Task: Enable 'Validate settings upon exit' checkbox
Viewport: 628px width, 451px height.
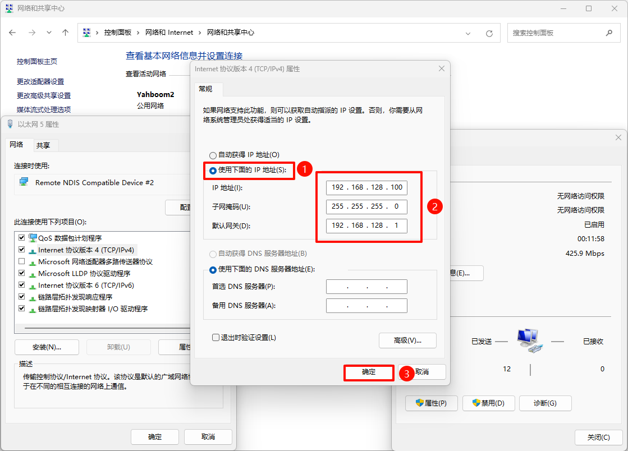Action: tap(216, 338)
